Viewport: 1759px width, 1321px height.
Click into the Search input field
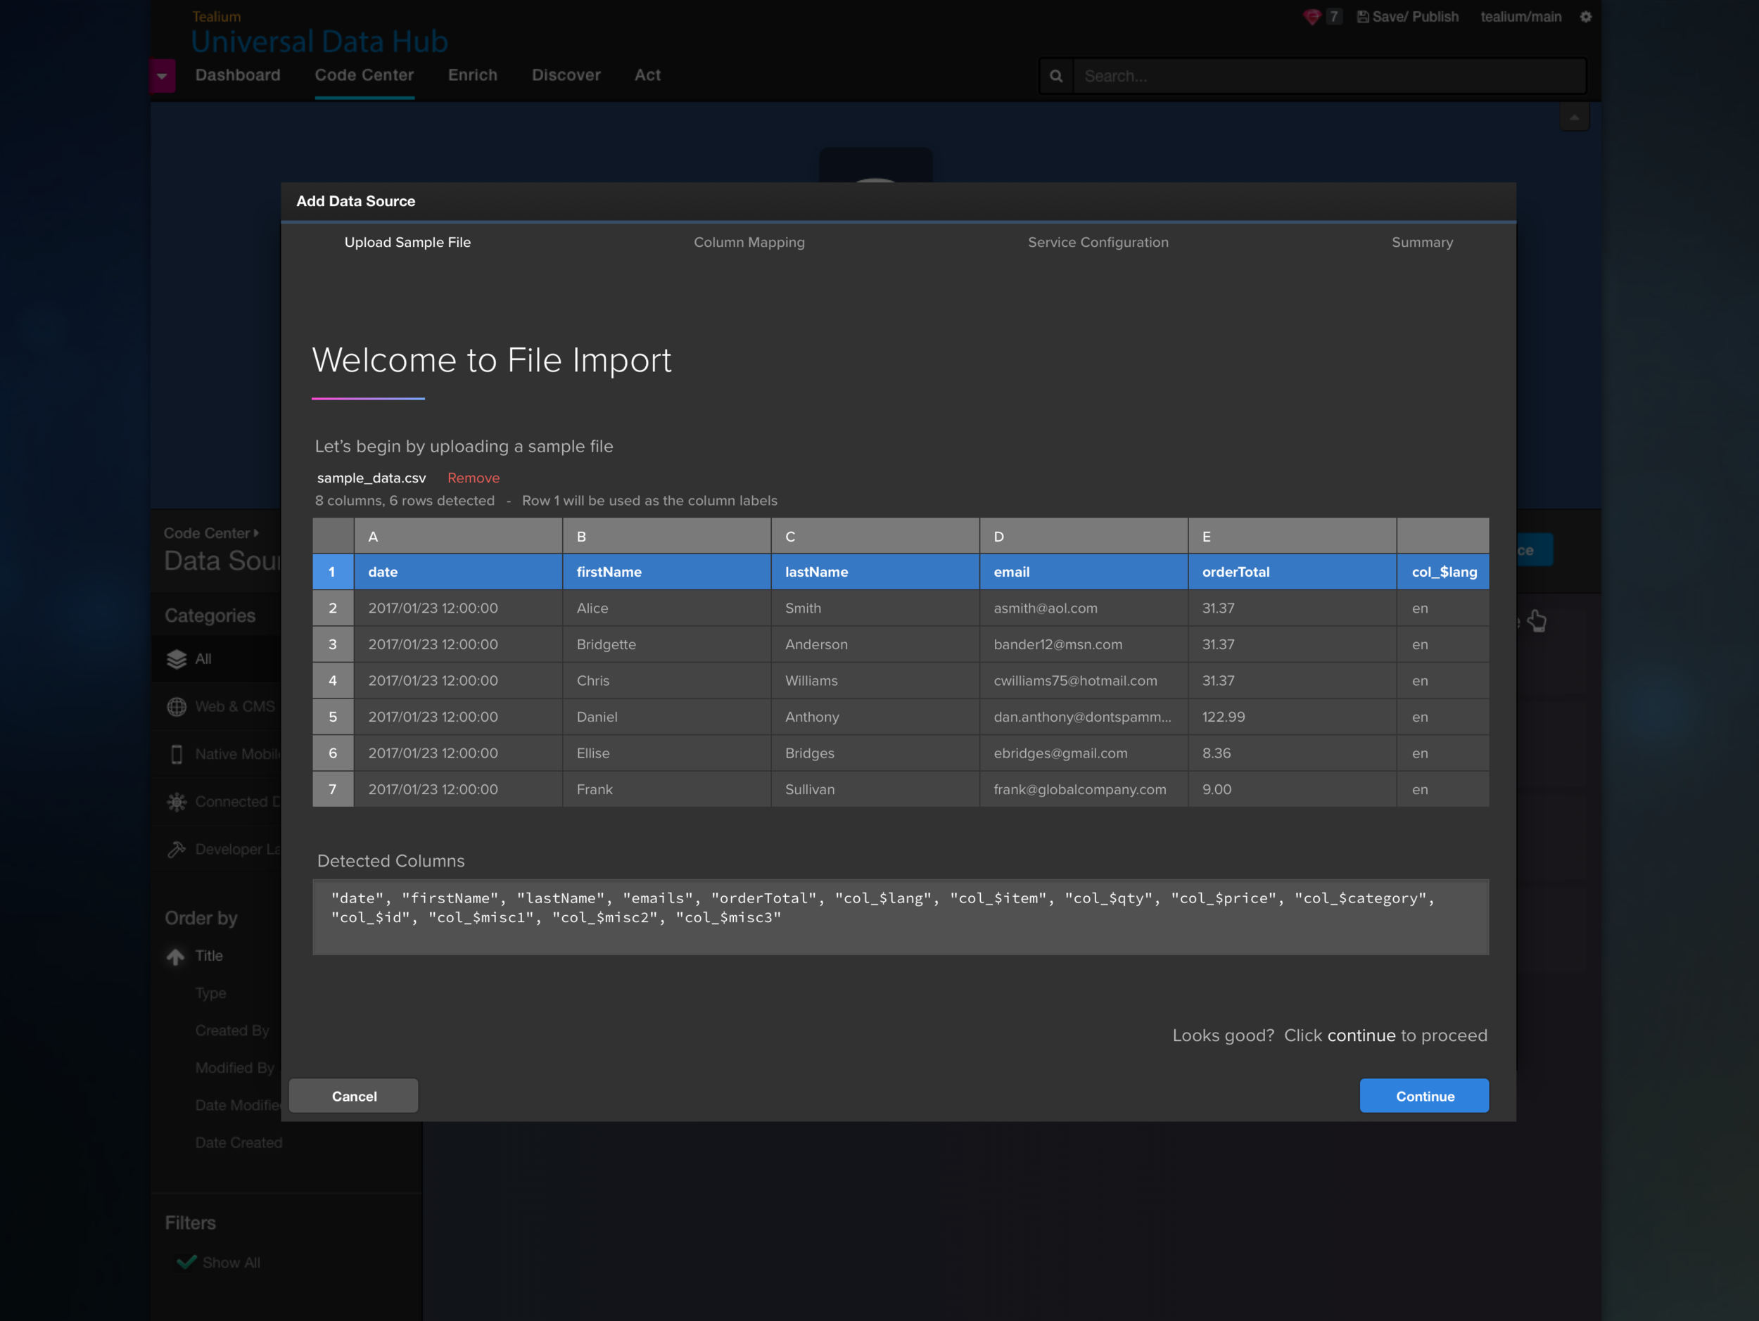[1328, 76]
